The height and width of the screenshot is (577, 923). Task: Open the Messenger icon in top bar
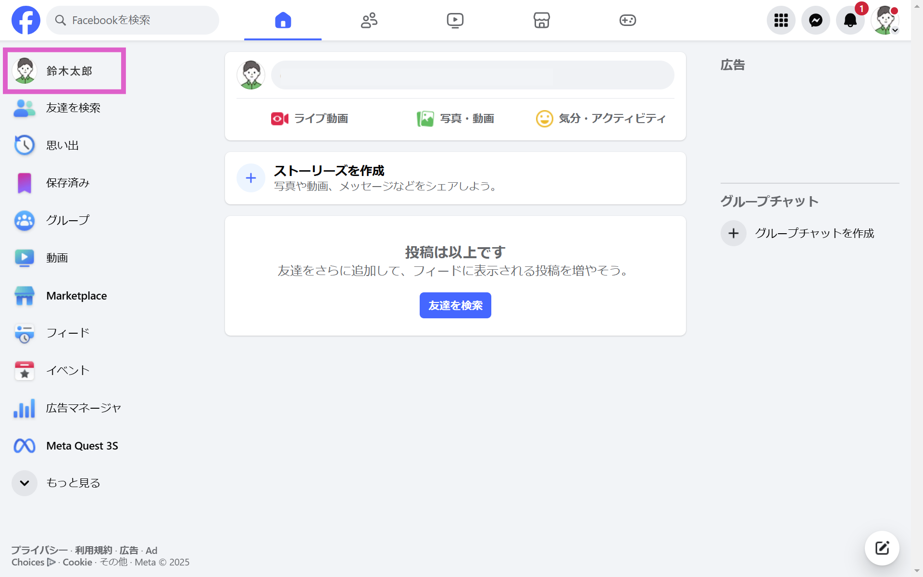click(815, 20)
